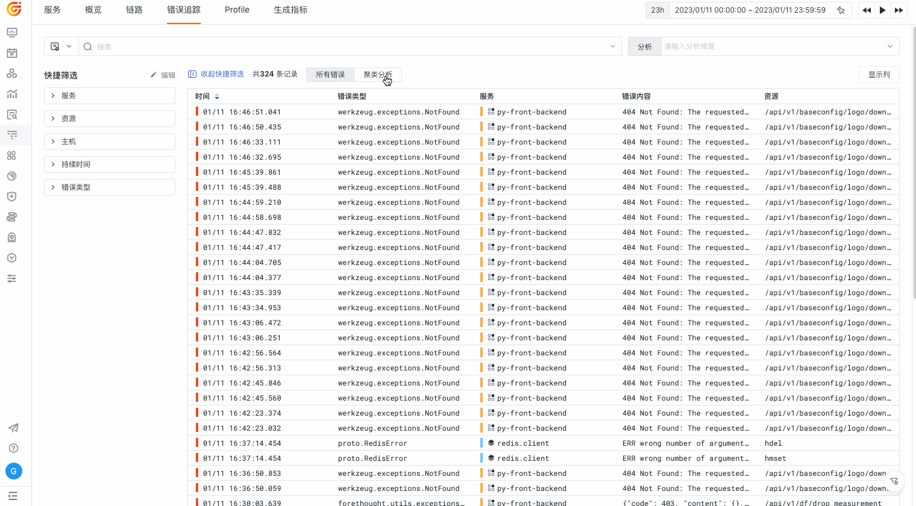Select the 错误追踪 tab
Viewport: 916px width, 506px height.
184,10
